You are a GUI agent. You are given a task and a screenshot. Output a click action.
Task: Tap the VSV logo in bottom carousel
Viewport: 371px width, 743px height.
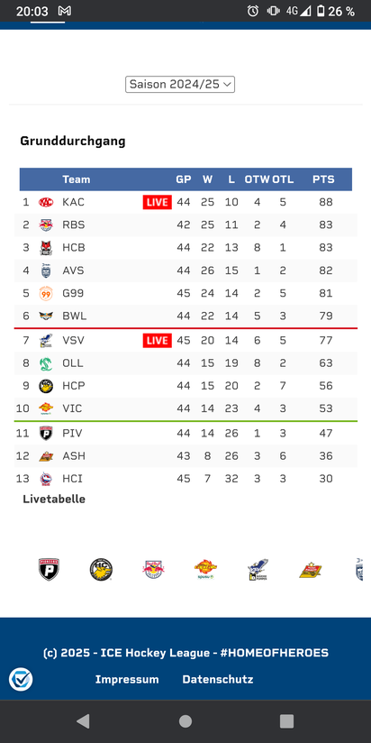tap(258, 569)
